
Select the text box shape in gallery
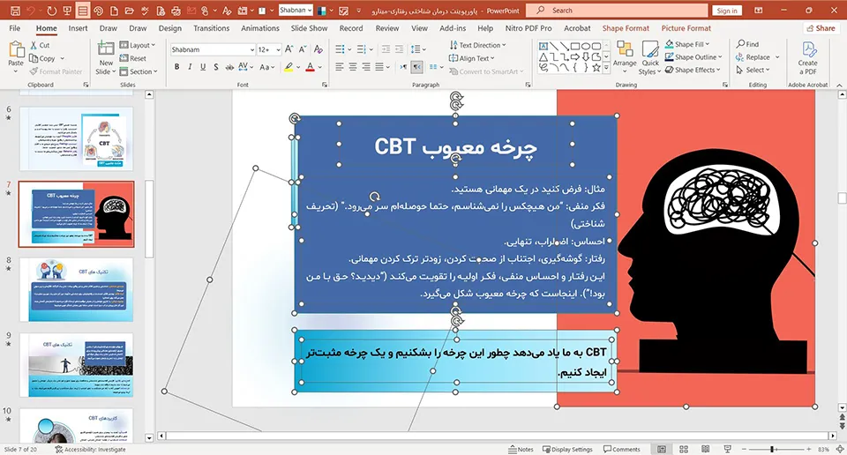(543, 47)
